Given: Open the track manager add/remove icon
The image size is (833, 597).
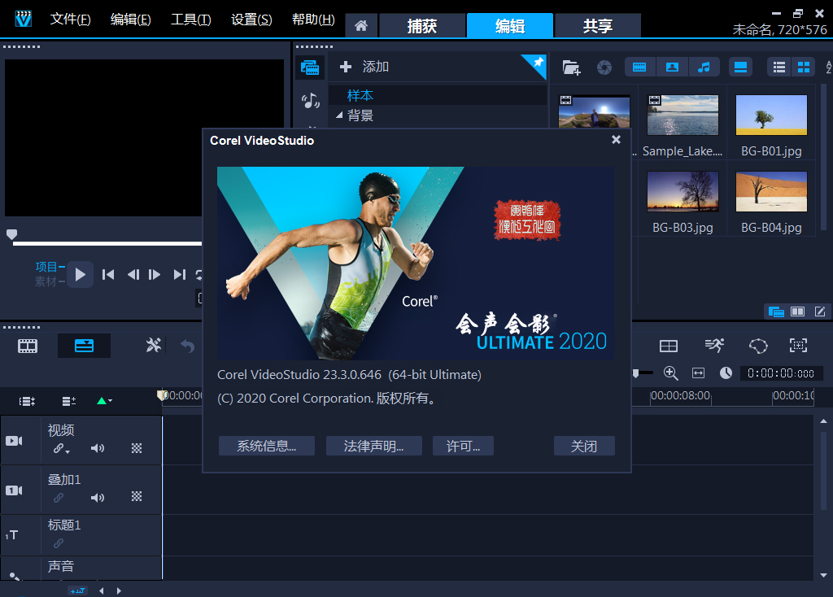Looking at the screenshot, I should click(68, 401).
